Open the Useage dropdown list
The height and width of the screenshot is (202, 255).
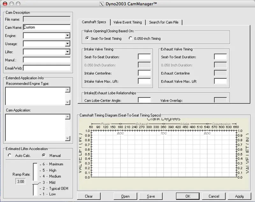click(x=67, y=44)
